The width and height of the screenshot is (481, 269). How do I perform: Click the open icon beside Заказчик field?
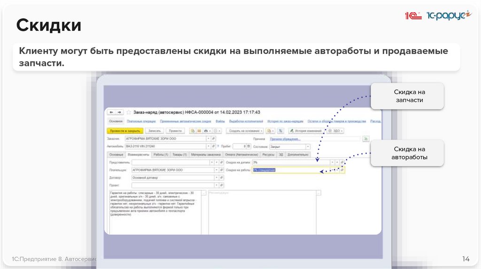tap(214, 139)
